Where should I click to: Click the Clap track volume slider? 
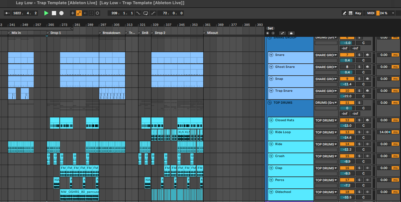(347, 173)
